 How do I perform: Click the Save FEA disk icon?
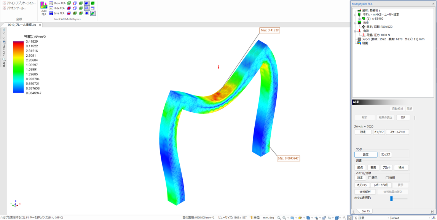[51, 13]
